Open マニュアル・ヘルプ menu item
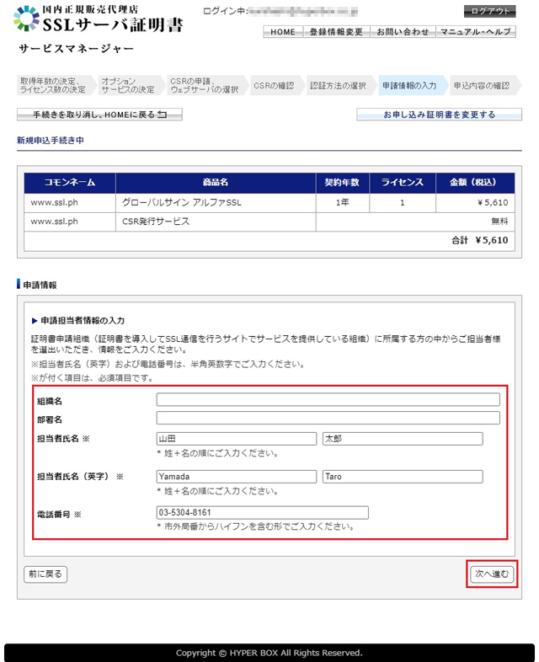The image size is (539, 662). pos(475,32)
